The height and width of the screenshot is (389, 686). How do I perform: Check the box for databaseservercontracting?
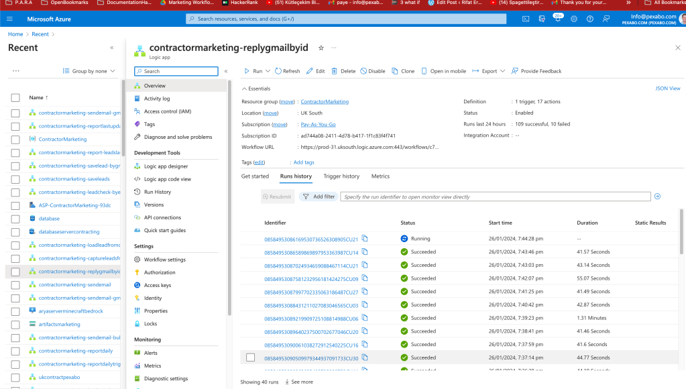15,232
